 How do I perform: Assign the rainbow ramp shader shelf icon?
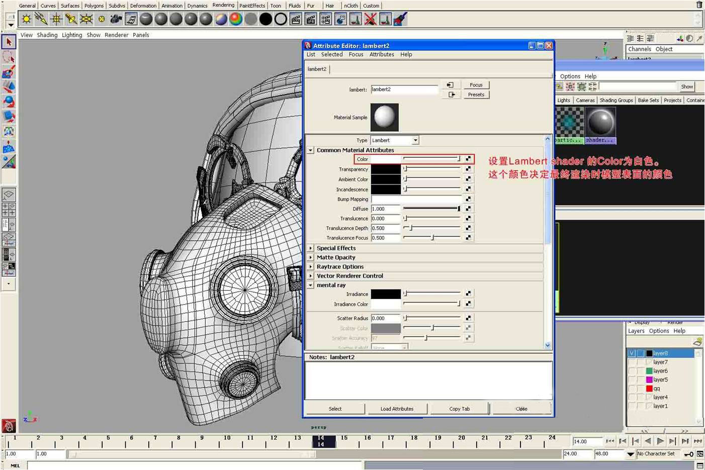click(236, 20)
